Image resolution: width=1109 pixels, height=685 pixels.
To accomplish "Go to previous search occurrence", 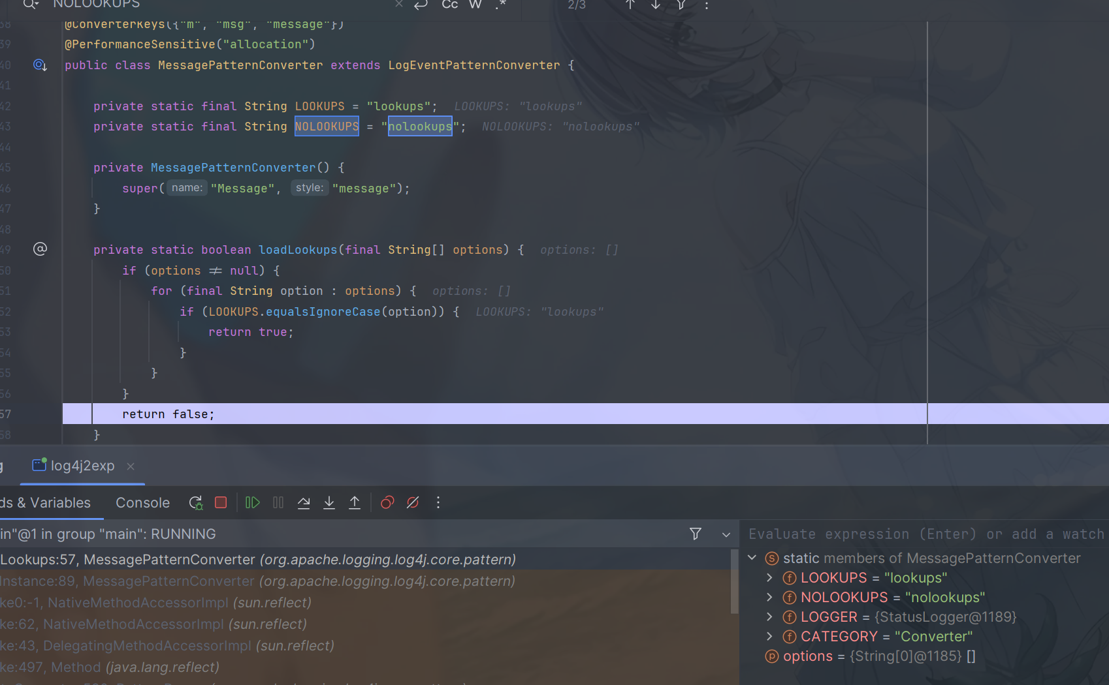I will point(630,4).
